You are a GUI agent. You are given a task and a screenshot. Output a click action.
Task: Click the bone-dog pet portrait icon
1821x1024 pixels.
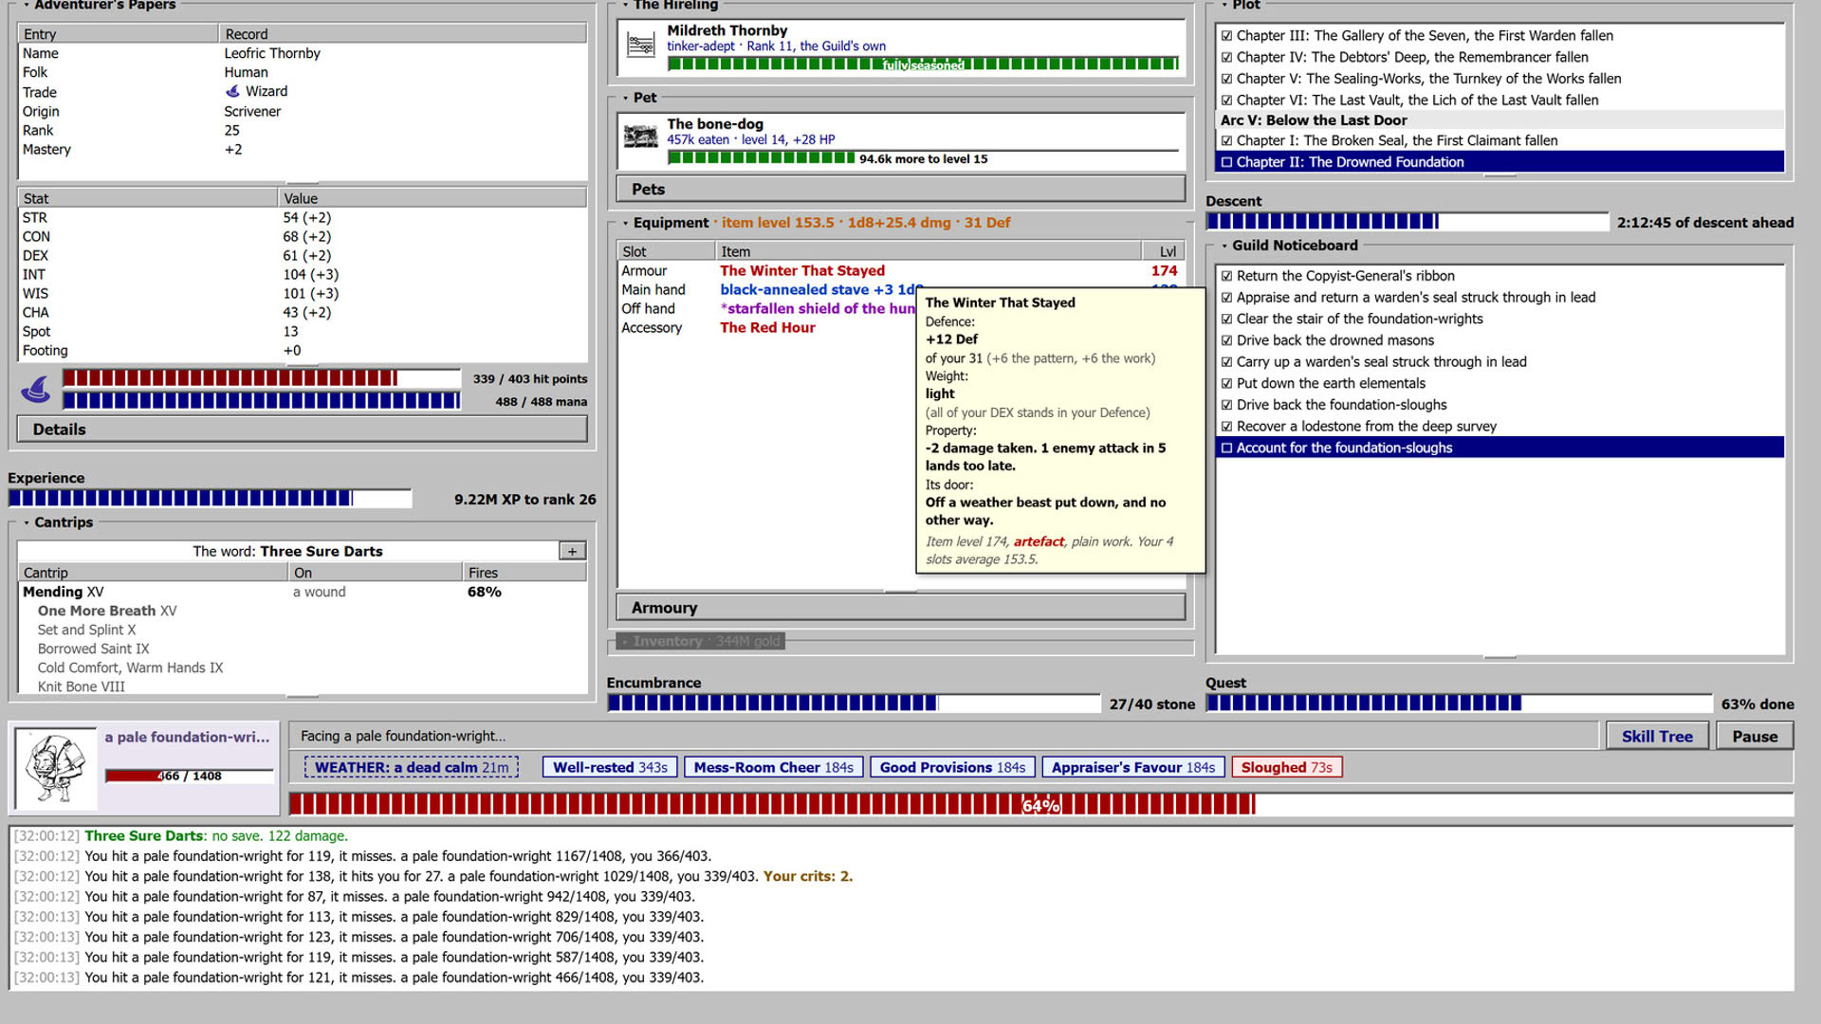click(x=641, y=137)
